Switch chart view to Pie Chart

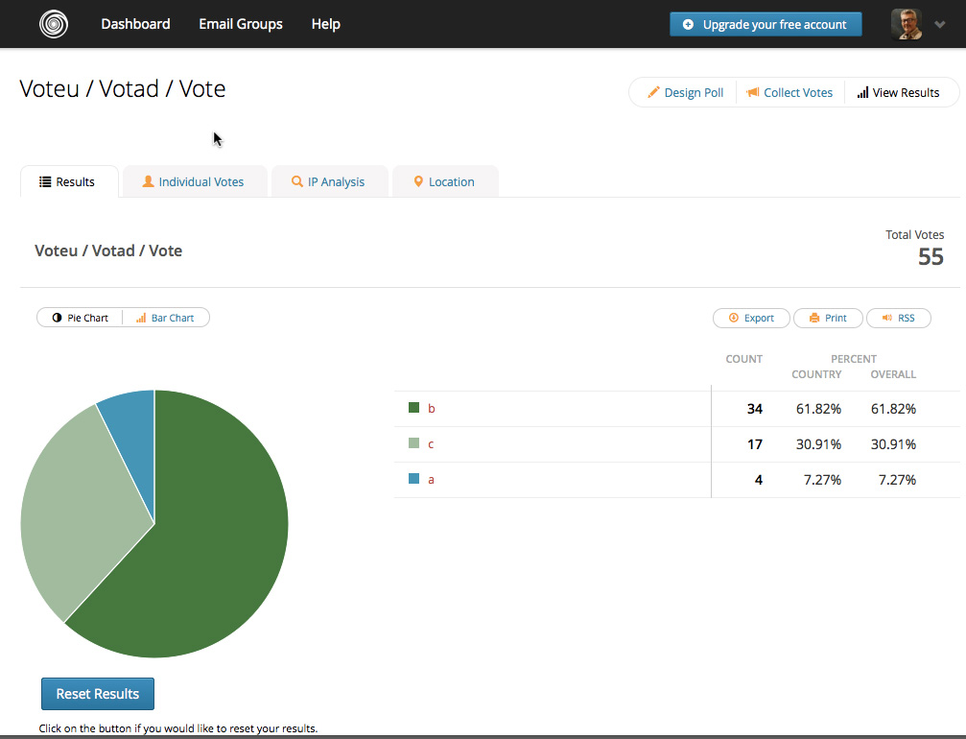click(x=80, y=318)
